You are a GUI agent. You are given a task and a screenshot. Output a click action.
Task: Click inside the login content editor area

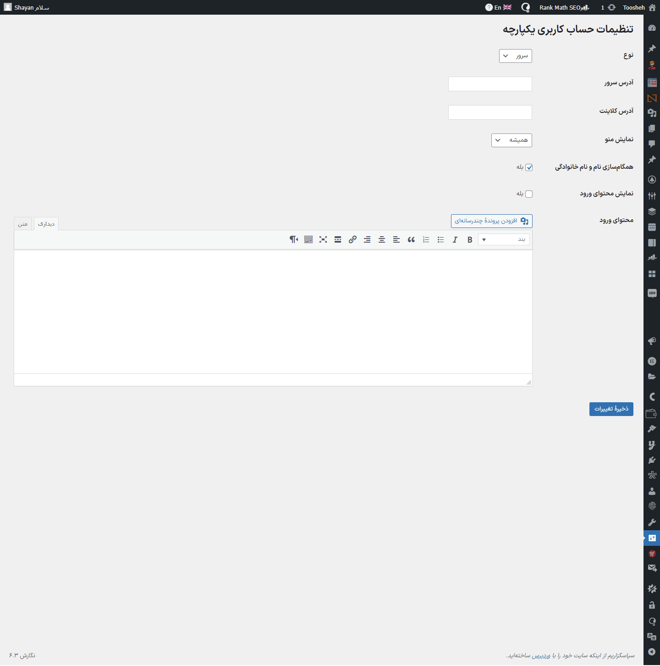[273, 312]
